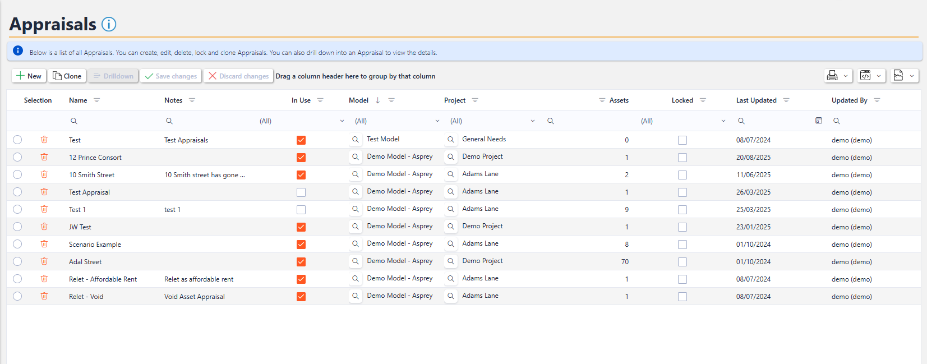Select radio button for Relet - Void

17,296
